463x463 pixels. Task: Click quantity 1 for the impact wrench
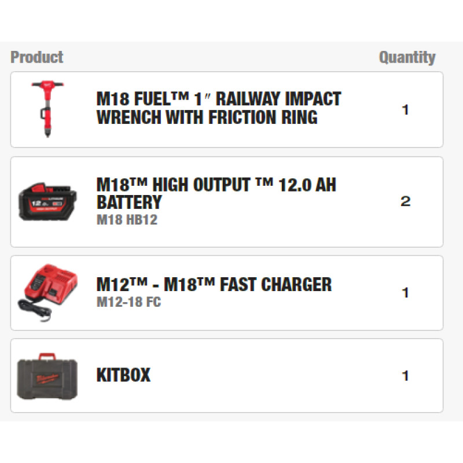click(x=405, y=109)
